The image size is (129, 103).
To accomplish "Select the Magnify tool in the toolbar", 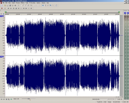I will (45, 5).
